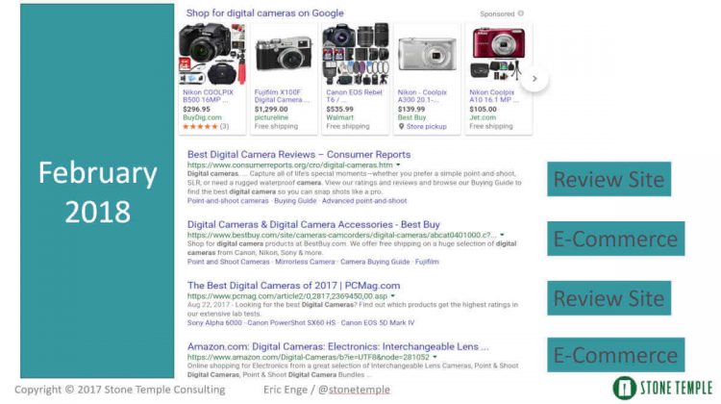Click the bestbuy.com URL
721x404 pixels.
click(x=341, y=235)
